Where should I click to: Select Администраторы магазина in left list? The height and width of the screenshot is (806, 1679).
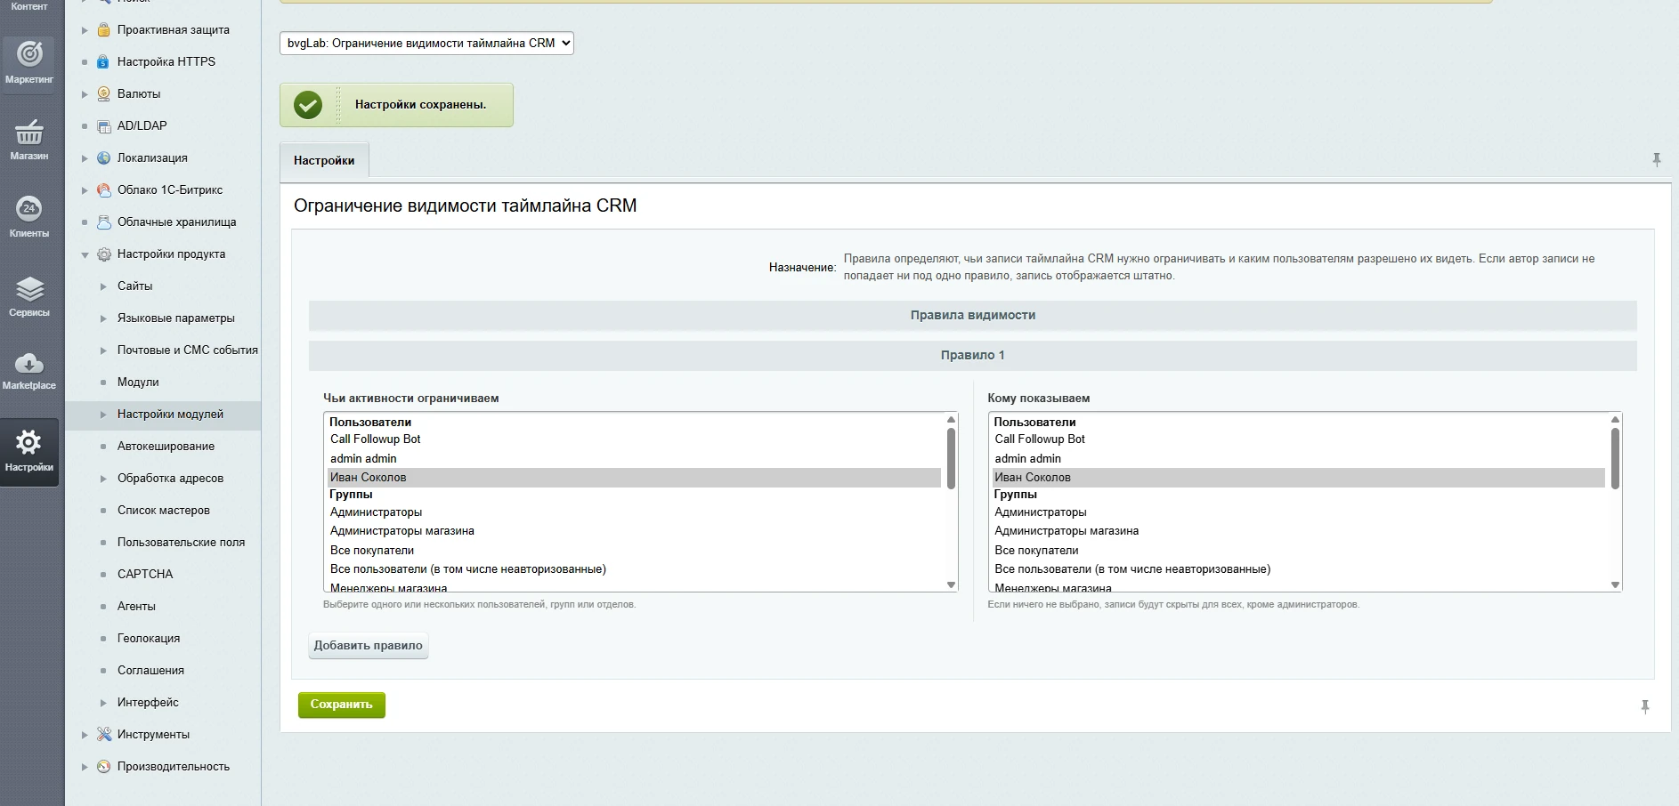(x=634, y=531)
